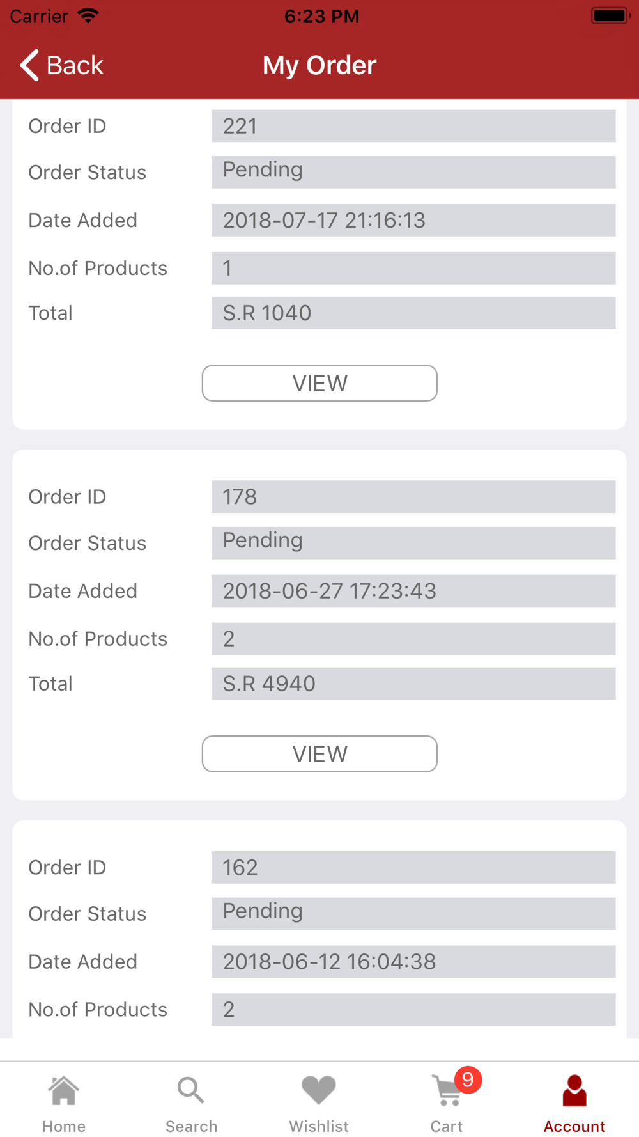View details of order 221
The image size is (639, 1137).
[319, 383]
